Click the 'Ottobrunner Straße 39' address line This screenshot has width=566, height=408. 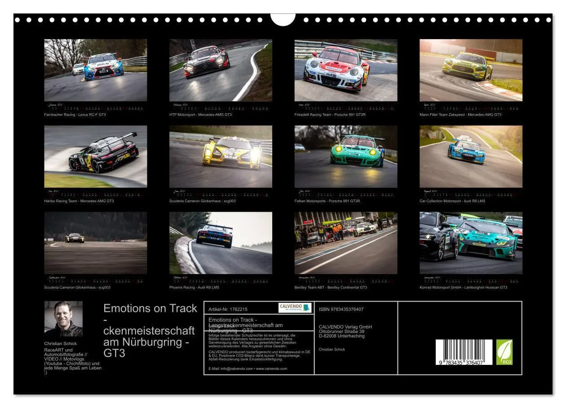[x=341, y=331]
